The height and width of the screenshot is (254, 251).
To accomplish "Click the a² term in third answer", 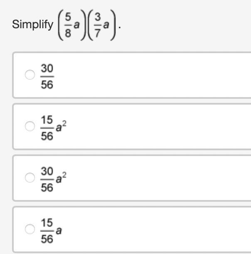I will pyautogui.click(x=61, y=176).
